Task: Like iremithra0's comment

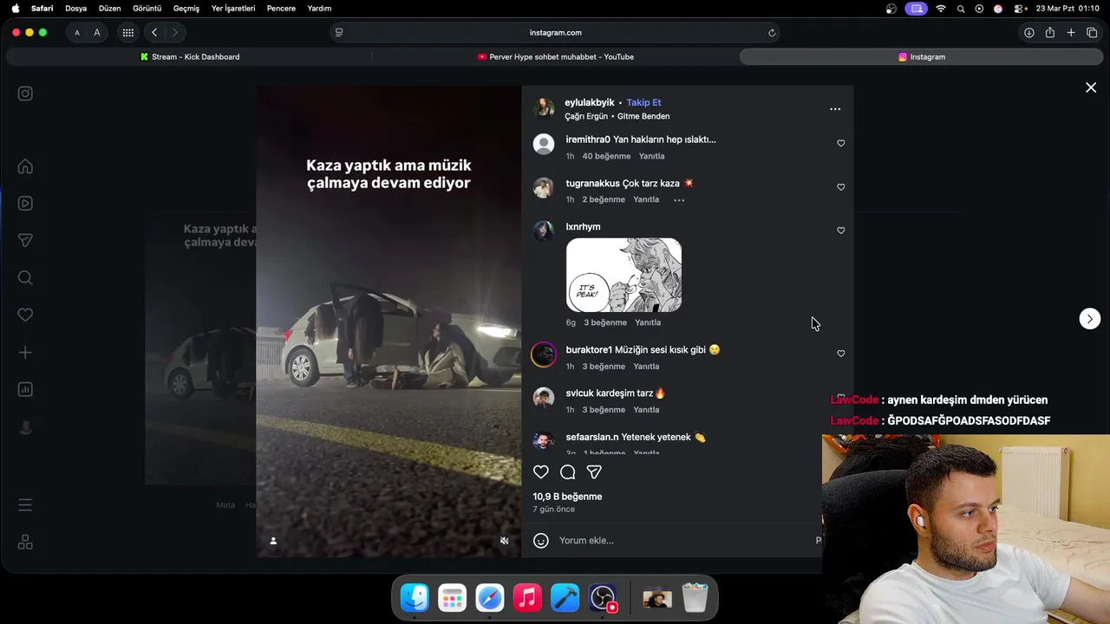Action: pos(840,143)
